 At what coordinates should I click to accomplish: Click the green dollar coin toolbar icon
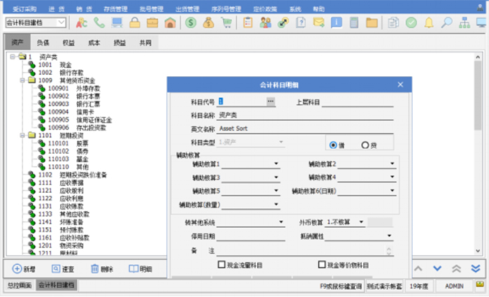tap(191, 23)
